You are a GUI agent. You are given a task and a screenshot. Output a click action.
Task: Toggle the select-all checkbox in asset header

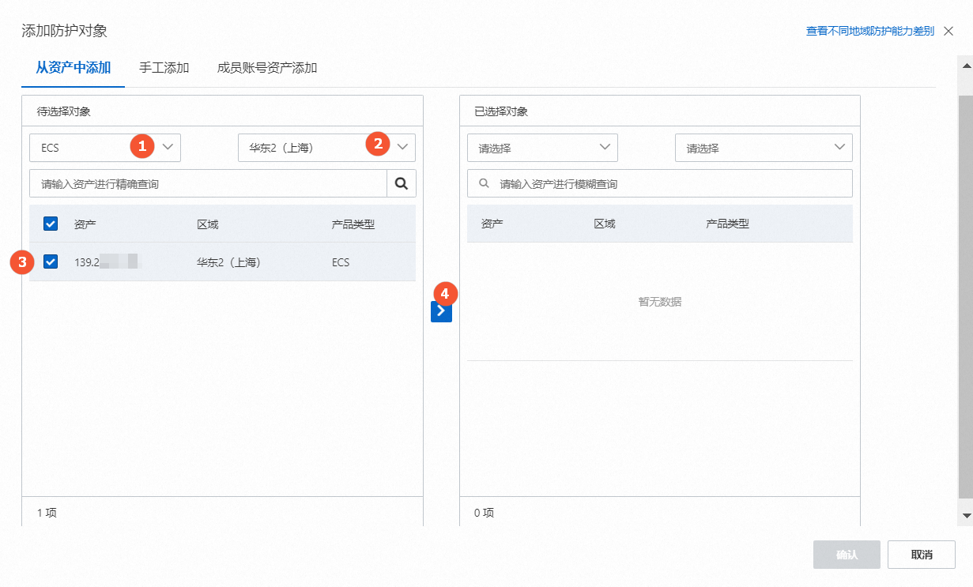(x=51, y=224)
